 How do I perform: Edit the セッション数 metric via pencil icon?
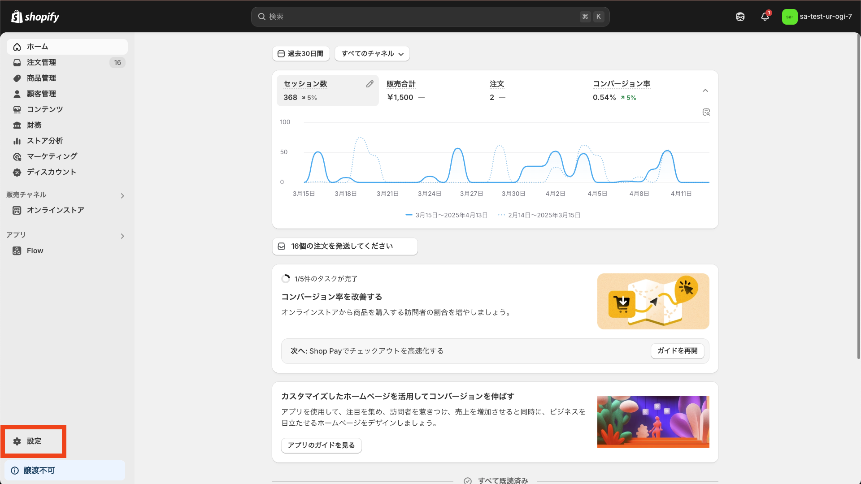[370, 83]
